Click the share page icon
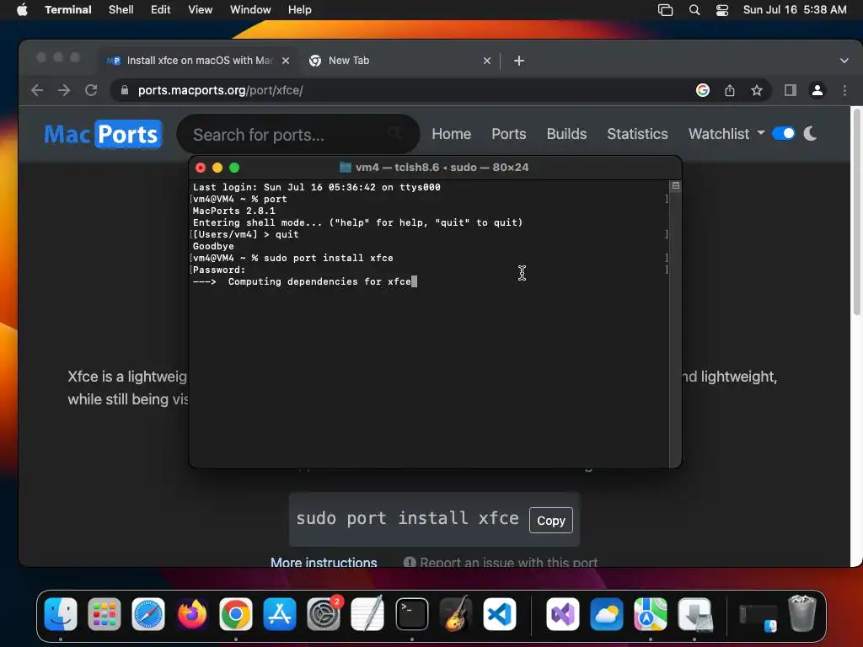This screenshot has width=863, height=647. 730,90
